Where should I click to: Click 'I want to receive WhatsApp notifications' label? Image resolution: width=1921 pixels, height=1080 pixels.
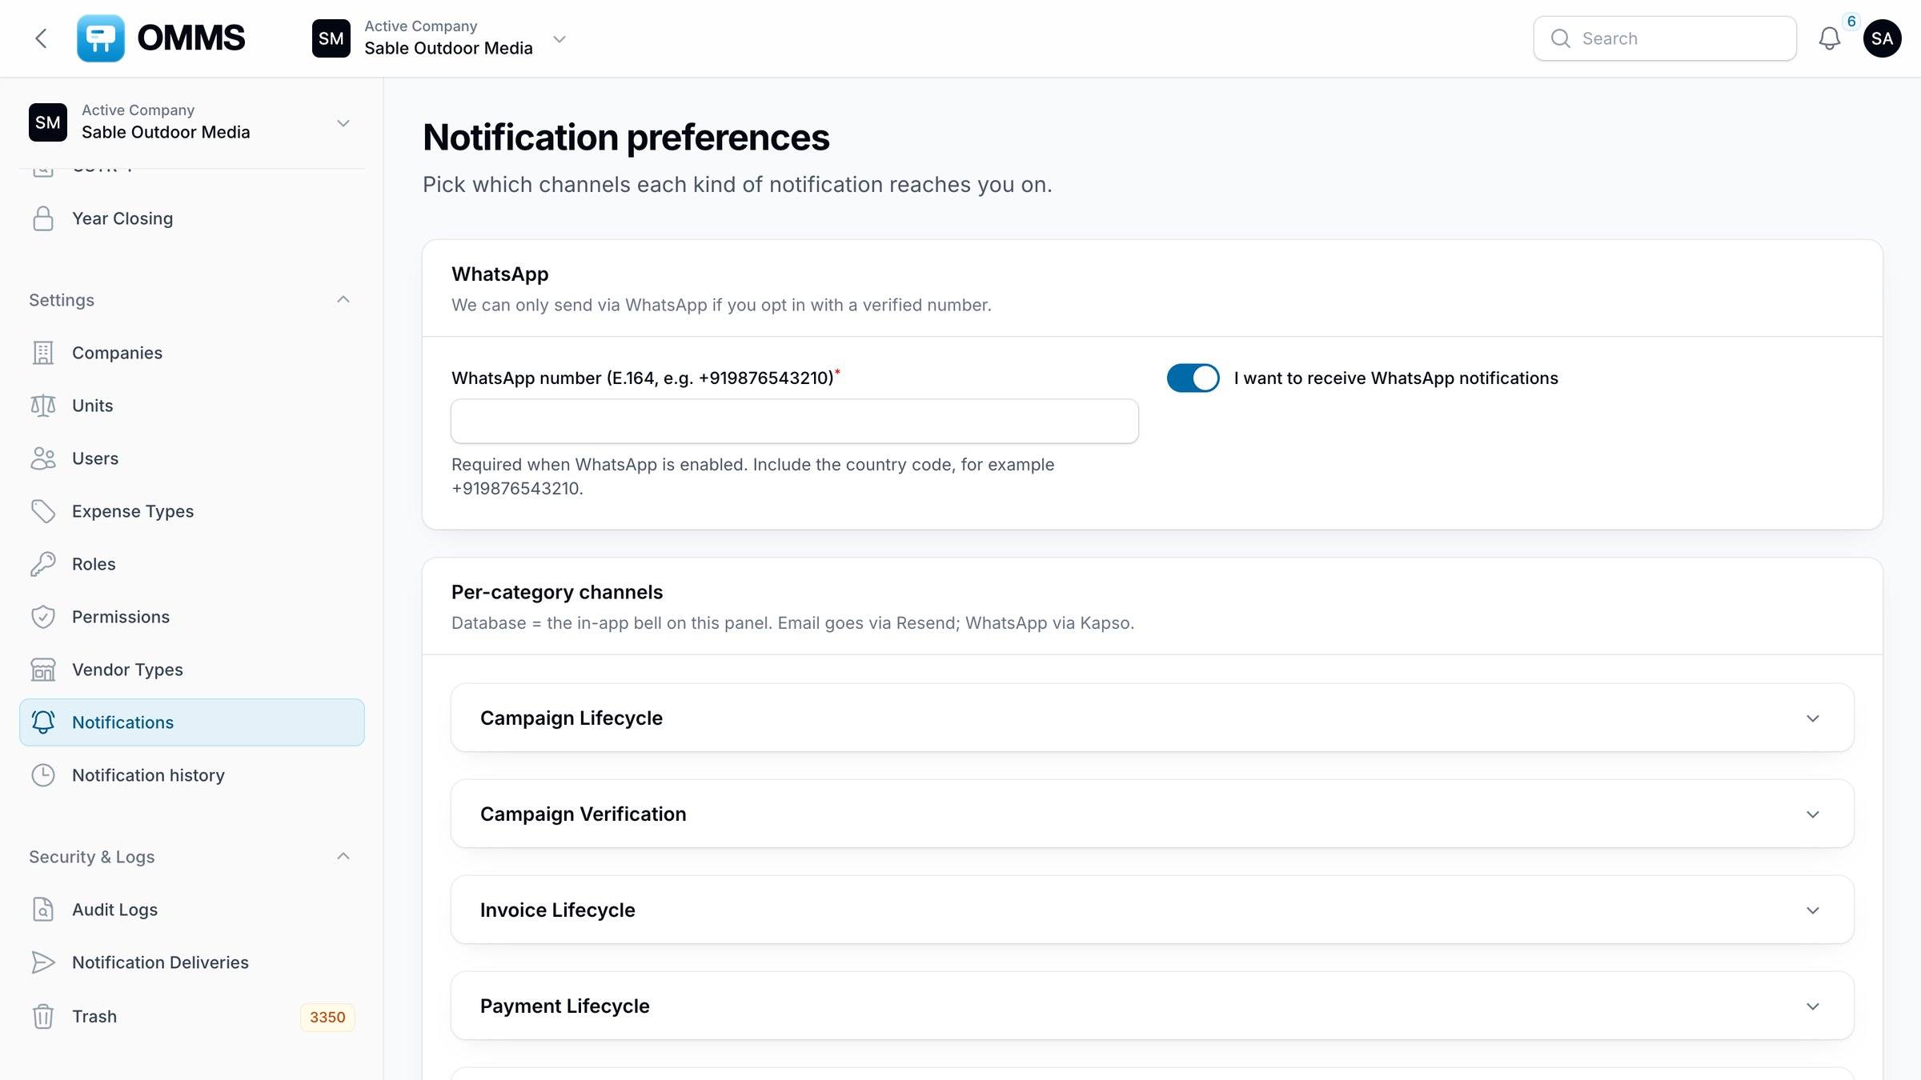click(x=1396, y=378)
